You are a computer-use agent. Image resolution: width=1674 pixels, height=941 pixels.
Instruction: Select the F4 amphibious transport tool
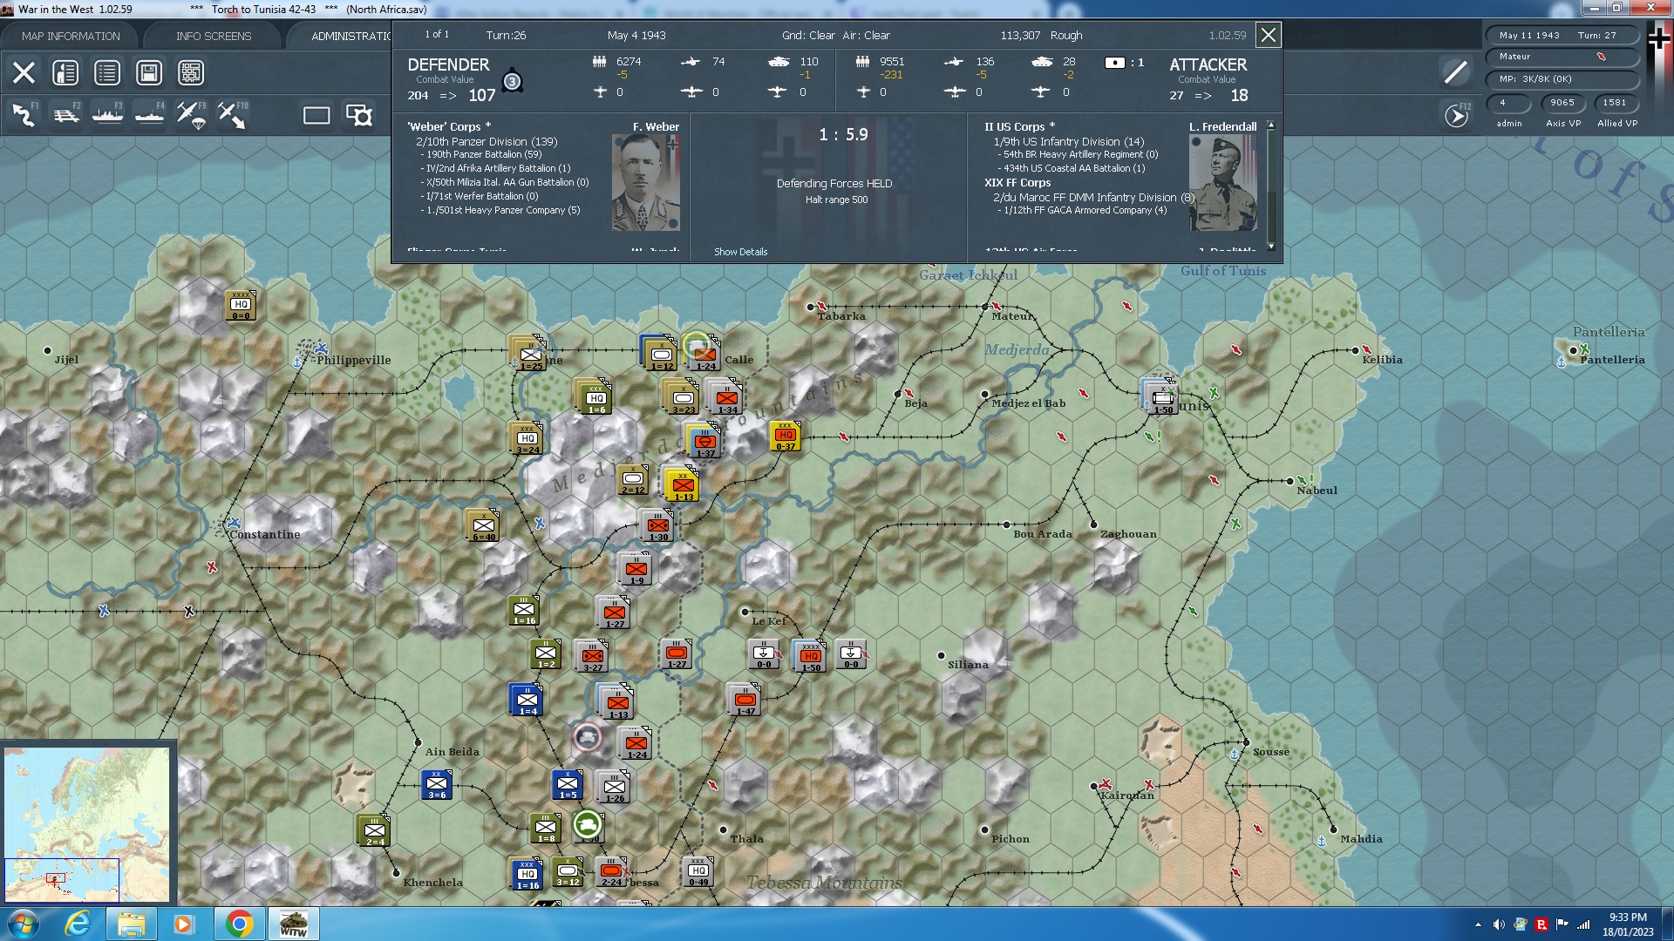coord(148,114)
